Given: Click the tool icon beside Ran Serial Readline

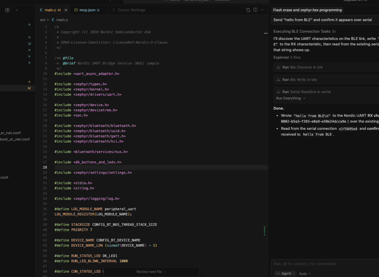Looking at the screenshot, I should 278,92.
